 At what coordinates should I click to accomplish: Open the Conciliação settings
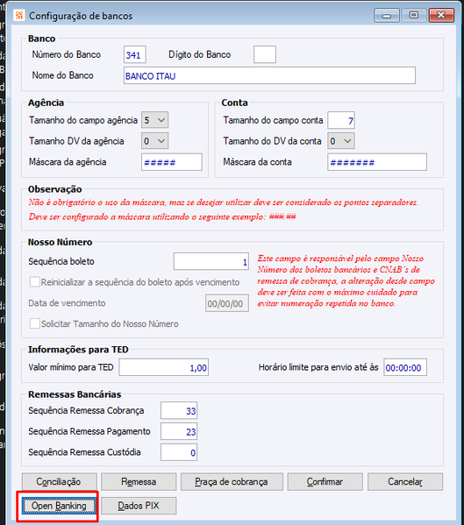click(60, 482)
